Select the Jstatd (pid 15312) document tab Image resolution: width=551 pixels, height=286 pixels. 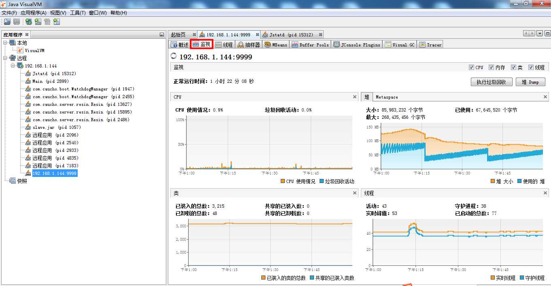coord(291,35)
